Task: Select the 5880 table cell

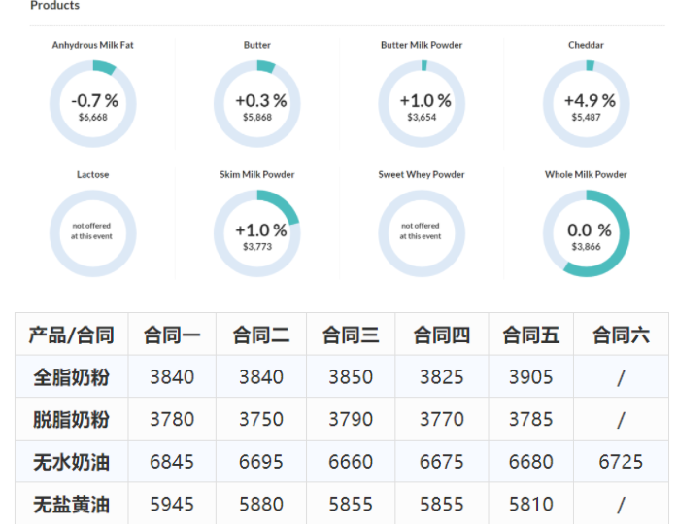Action: (x=261, y=504)
